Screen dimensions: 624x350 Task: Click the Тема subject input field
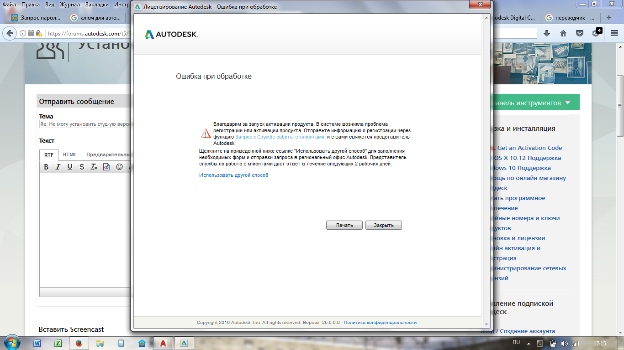[85, 124]
